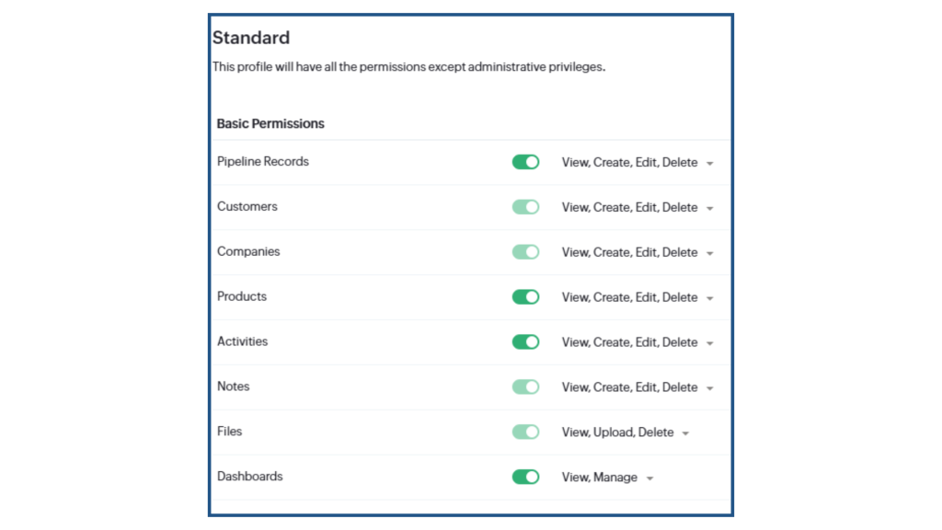
Task: Toggle the Notes permission switch
Action: click(525, 387)
